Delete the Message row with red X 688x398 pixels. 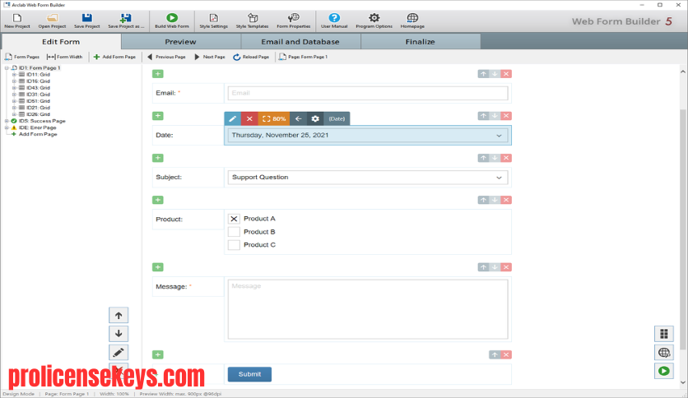pos(506,267)
